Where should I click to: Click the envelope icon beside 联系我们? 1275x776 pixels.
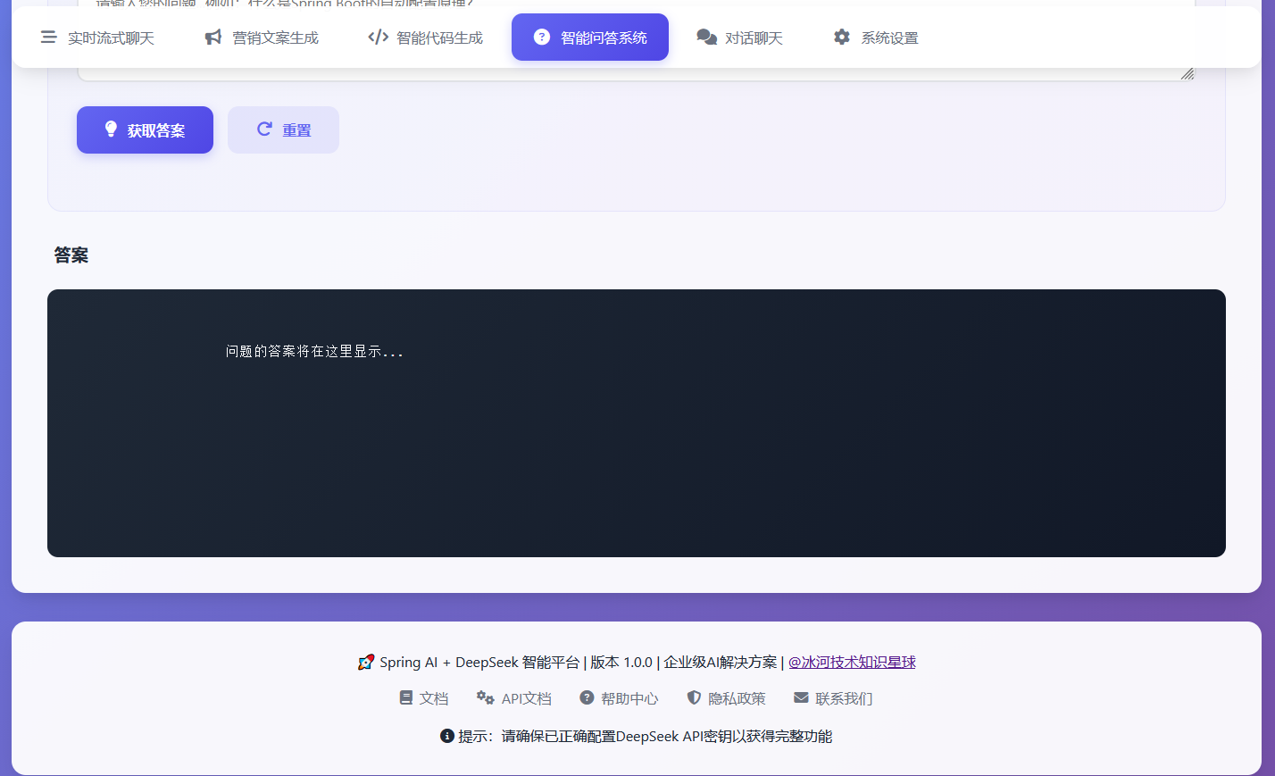coord(801,698)
